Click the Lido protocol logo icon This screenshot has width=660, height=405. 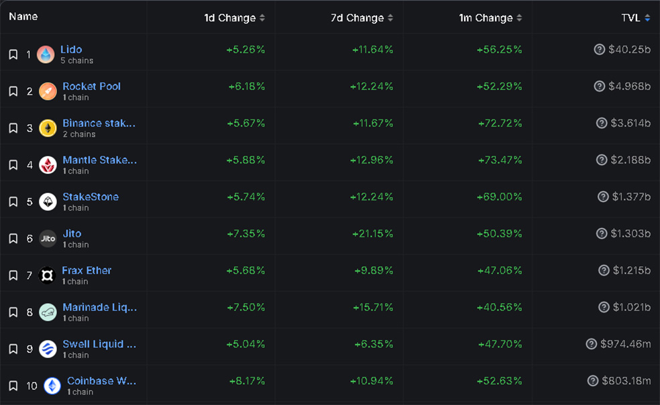[x=46, y=54]
